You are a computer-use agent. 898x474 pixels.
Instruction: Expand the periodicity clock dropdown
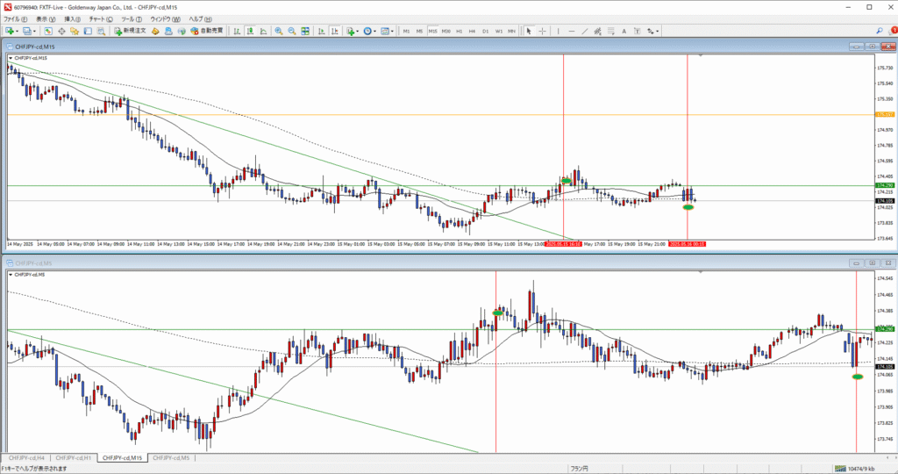click(x=376, y=31)
